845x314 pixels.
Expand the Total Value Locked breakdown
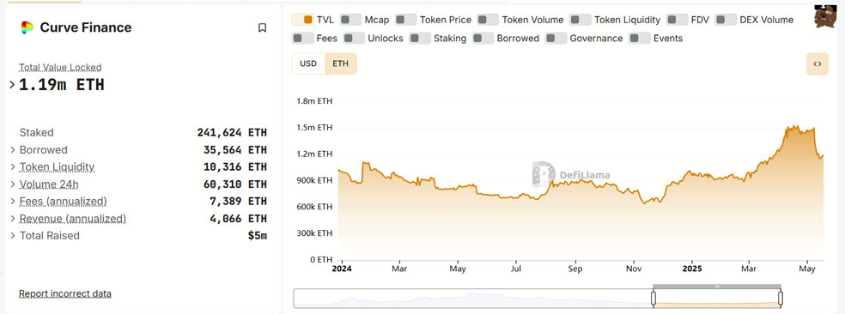coord(12,85)
